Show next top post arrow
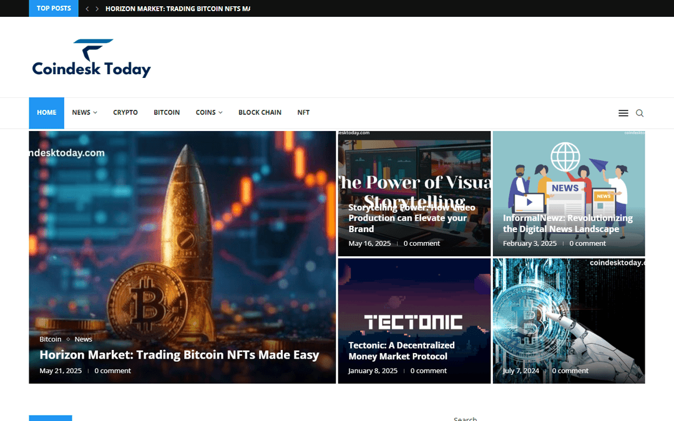 point(97,9)
